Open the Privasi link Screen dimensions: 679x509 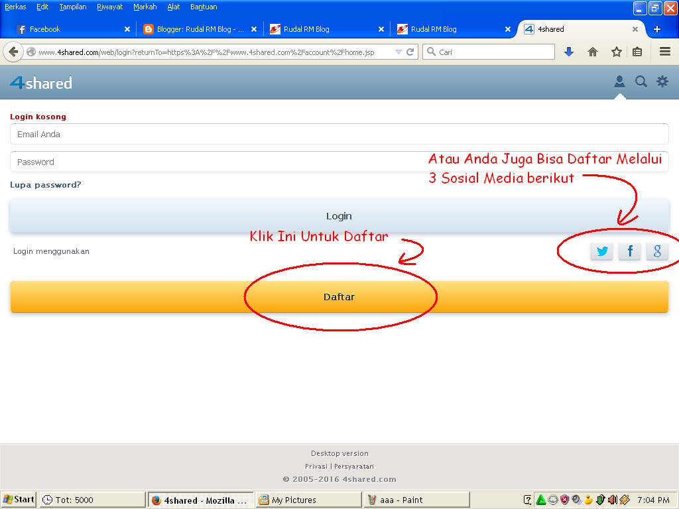[x=316, y=466]
